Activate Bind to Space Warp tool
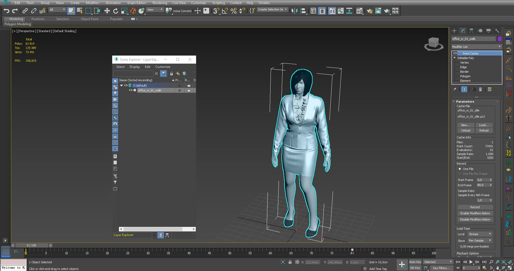The image size is (514, 271). pyautogui.click(x=42, y=11)
